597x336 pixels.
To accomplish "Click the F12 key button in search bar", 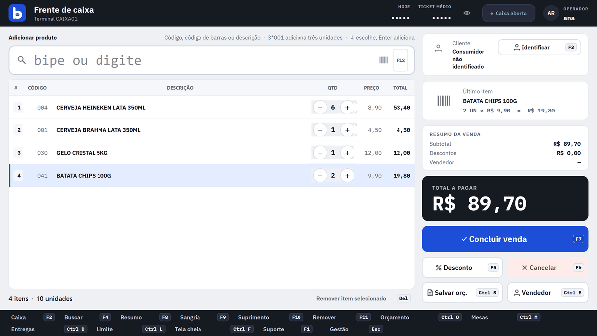I will 400,60.
